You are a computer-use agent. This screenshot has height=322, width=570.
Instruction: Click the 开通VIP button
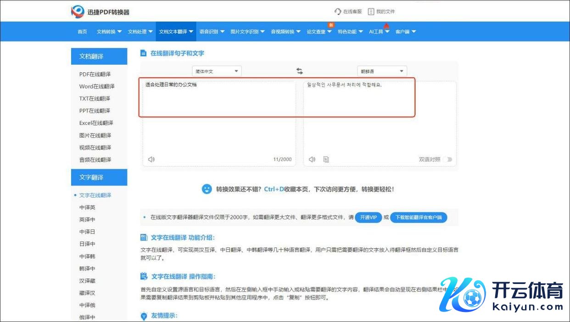pyautogui.click(x=368, y=217)
